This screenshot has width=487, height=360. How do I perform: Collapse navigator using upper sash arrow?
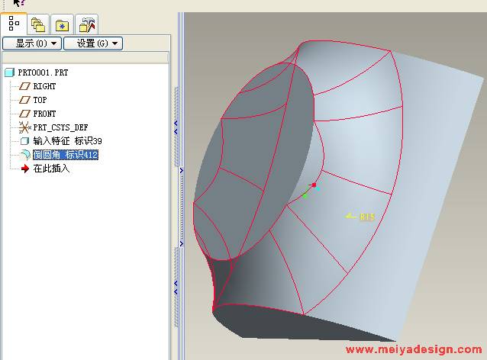[177, 122]
